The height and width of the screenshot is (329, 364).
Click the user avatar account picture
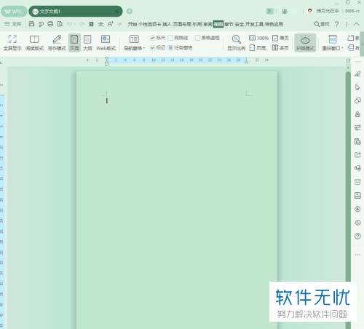309,11
